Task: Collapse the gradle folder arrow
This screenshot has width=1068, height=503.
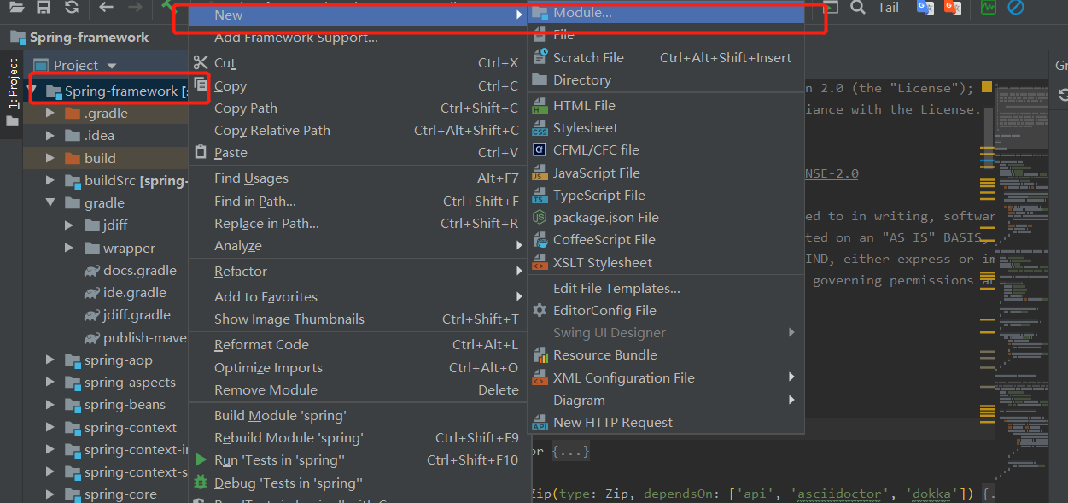Action: coord(50,203)
